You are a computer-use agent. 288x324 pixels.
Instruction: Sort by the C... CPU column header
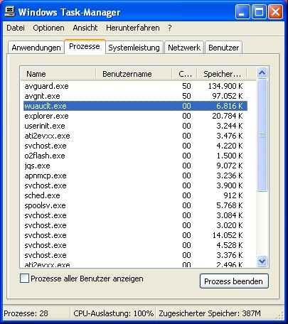tap(184, 74)
